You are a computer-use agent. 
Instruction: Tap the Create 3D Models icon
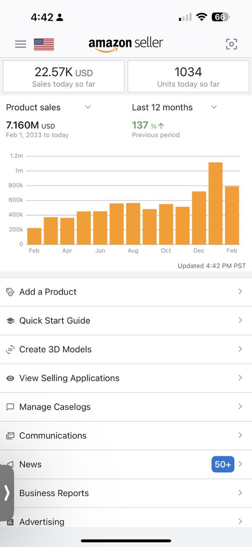[x=10, y=350]
